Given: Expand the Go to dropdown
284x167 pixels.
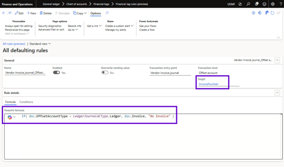Looking at the screenshot, I should tap(73, 30).
